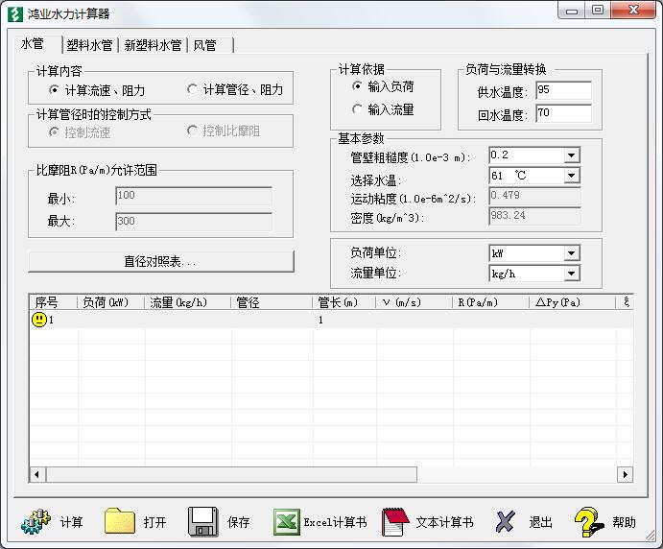Viewport: 663px width, 549px height.
Task: Click the yellow folder 打开 icon
Action: [120, 521]
